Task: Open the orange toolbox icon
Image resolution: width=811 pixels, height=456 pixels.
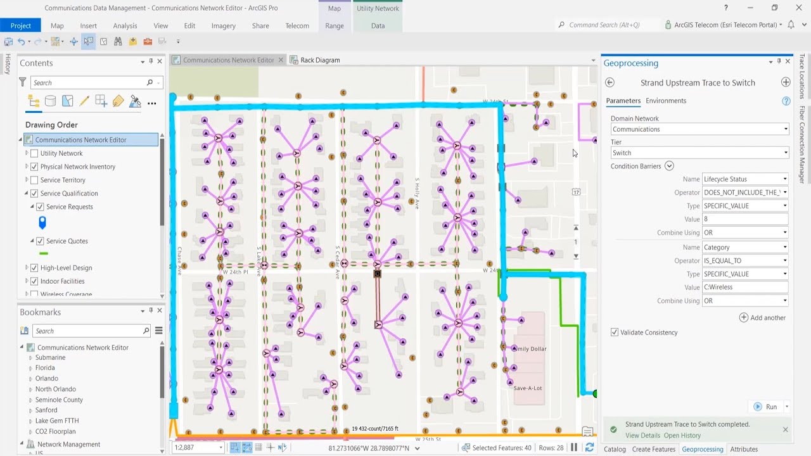Action: point(148,42)
